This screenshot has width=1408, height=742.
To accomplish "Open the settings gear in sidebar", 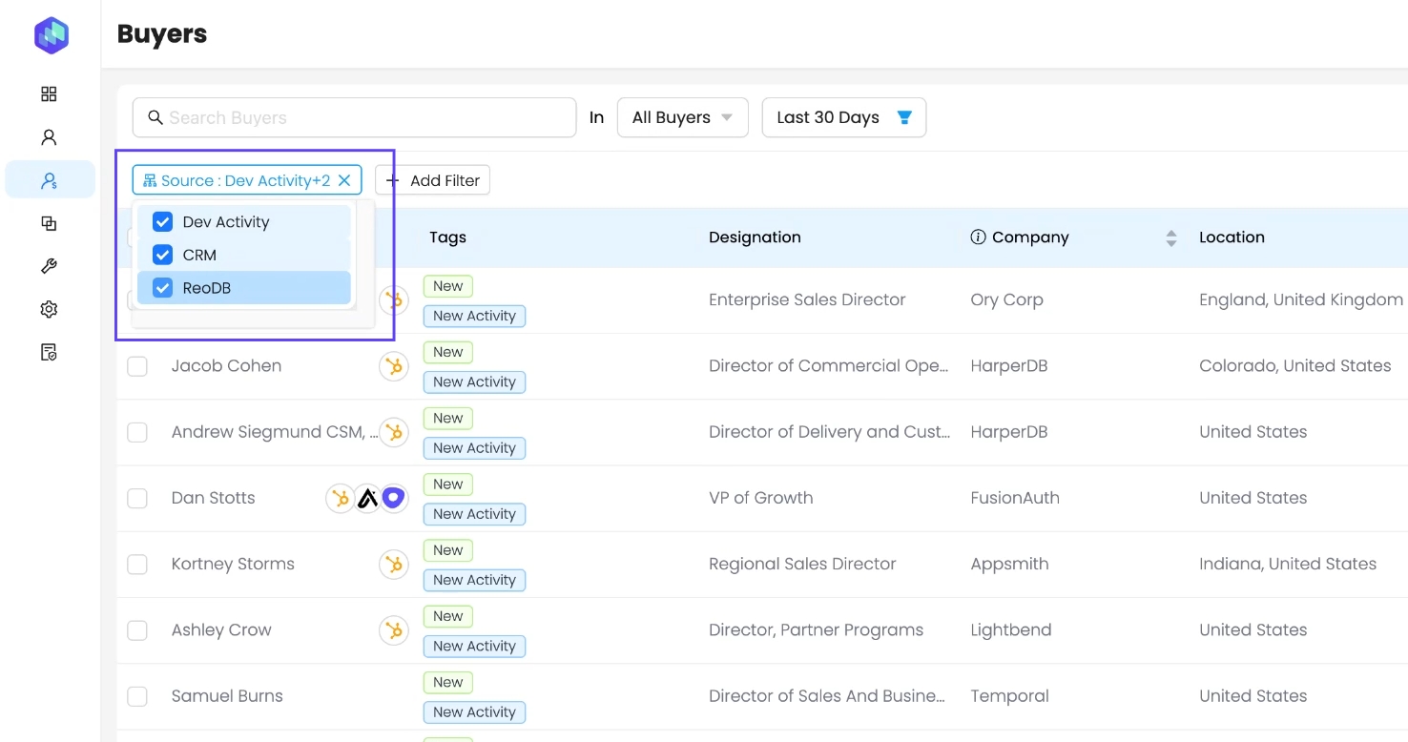I will 50,309.
